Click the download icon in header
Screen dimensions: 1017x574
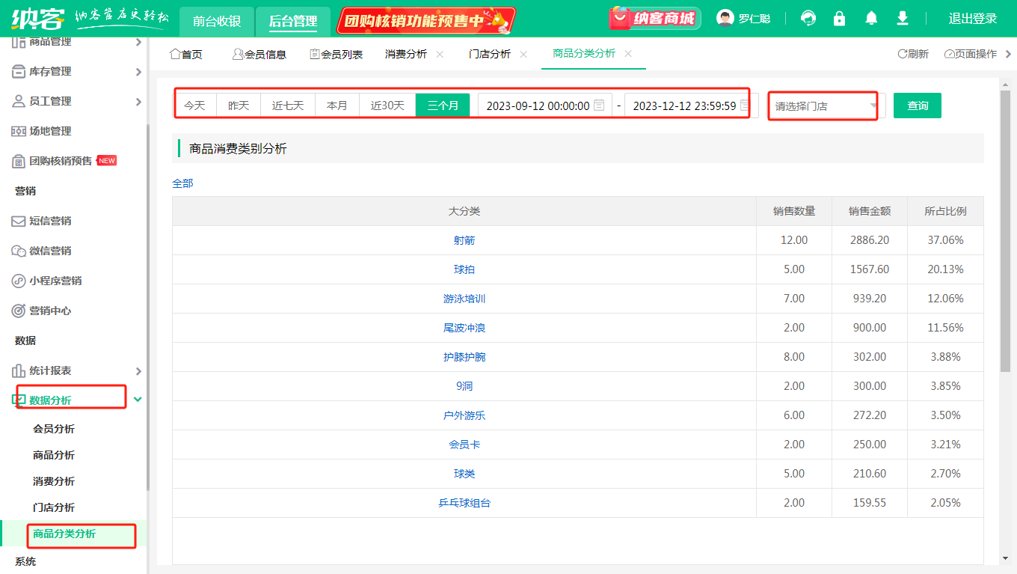pyautogui.click(x=903, y=19)
